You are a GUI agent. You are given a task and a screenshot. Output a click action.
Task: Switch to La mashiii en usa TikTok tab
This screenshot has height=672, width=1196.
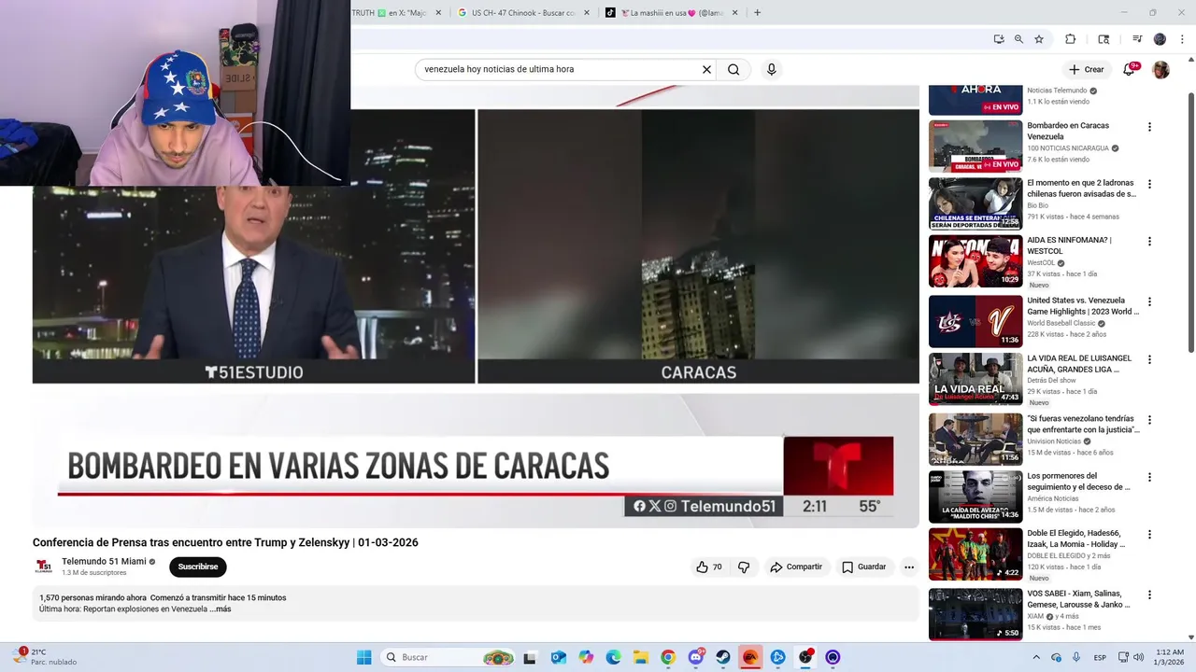(x=671, y=13)
